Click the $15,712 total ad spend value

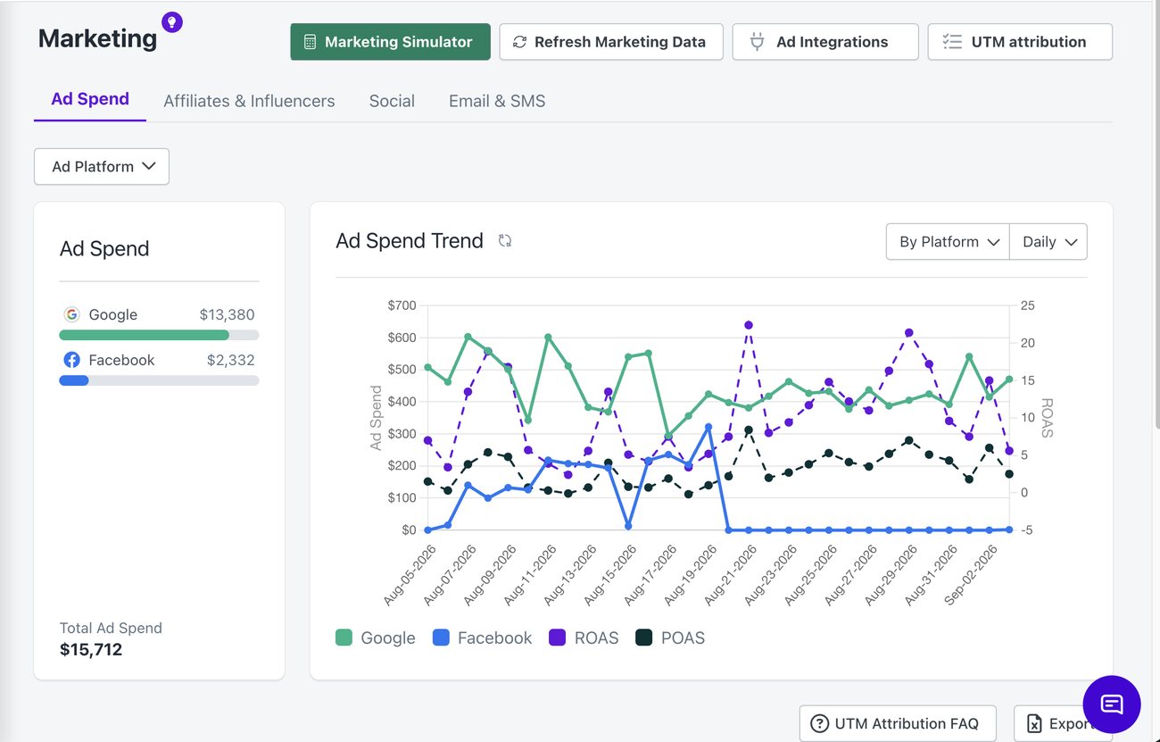point(91,649)
